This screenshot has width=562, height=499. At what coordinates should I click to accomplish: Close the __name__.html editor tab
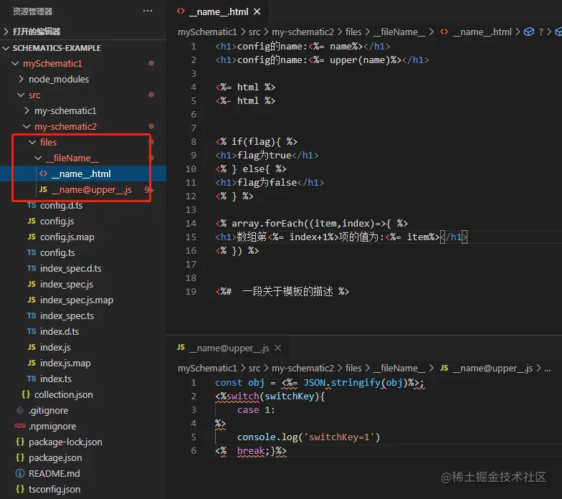coord(257,11)
